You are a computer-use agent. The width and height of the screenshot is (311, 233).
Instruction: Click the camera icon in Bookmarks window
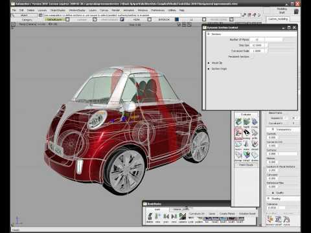tap(183, 216)
